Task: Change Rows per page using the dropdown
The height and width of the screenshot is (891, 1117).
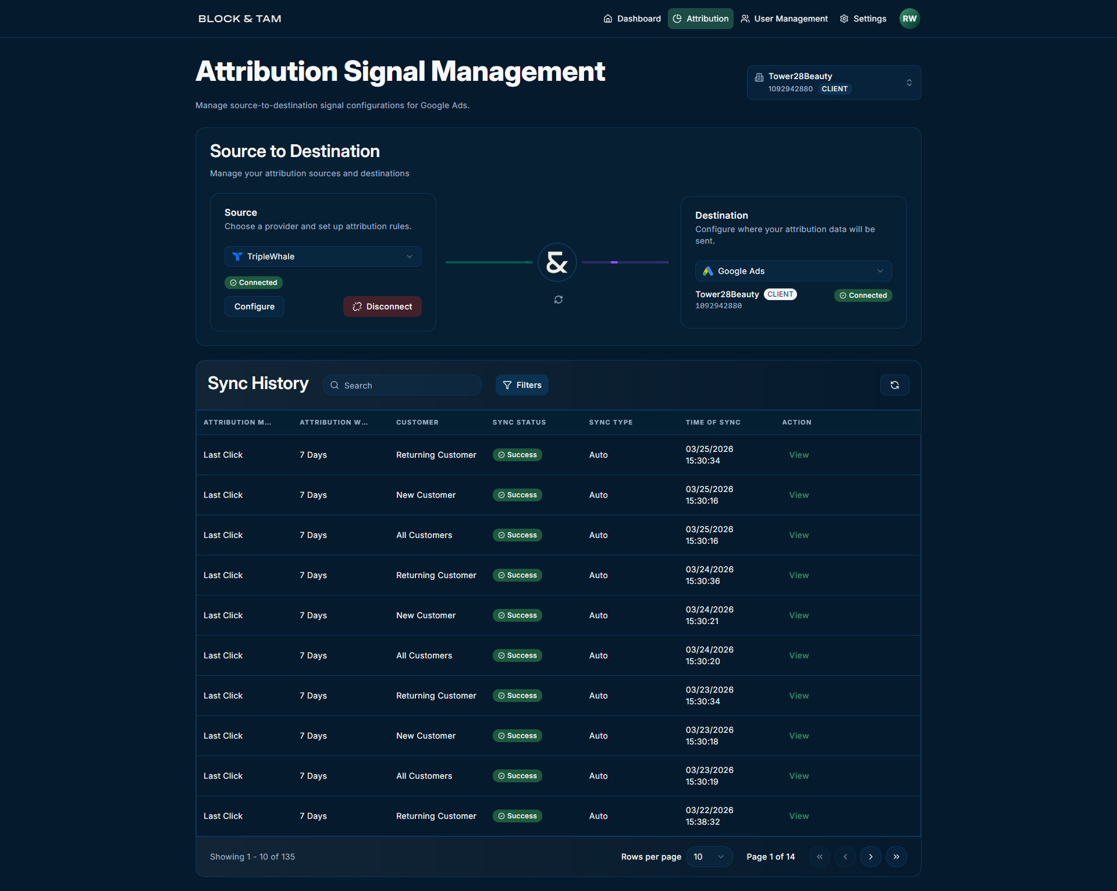Action: pyautogui.click(x=709, y=856)
